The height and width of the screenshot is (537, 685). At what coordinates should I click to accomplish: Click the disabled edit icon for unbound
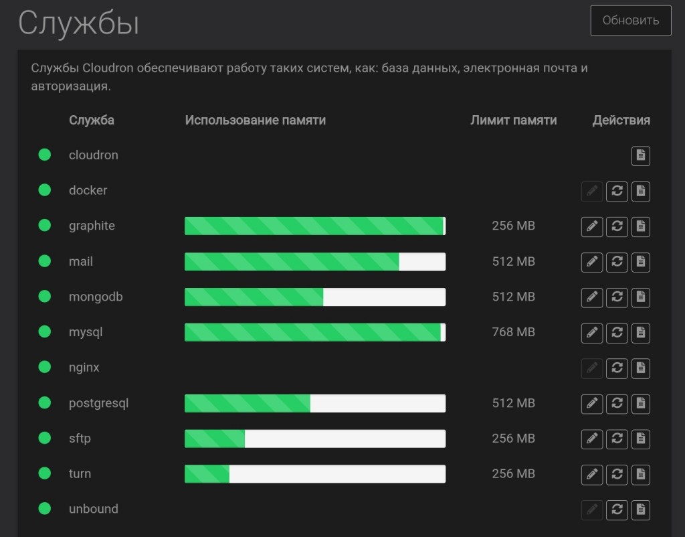tap(592, 510)
